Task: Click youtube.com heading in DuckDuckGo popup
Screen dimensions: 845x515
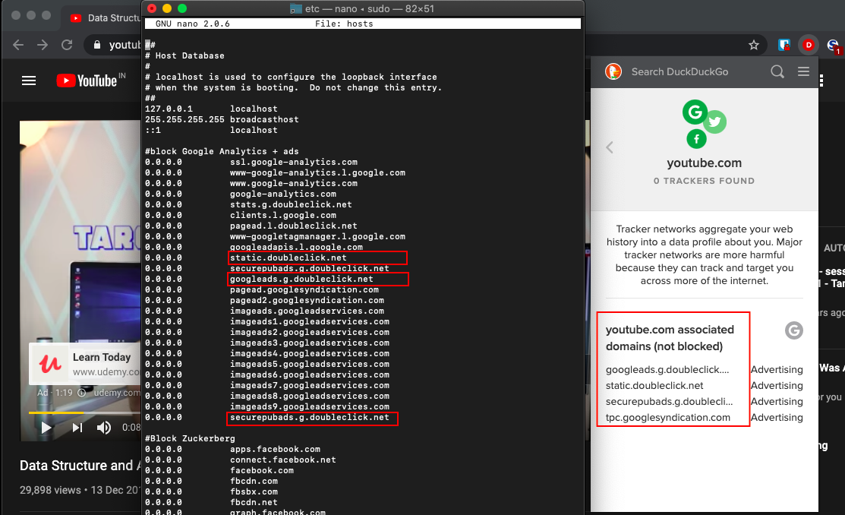Action: click(704, 163)
